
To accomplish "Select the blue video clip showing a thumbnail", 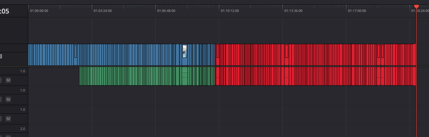I will [185, 55].
